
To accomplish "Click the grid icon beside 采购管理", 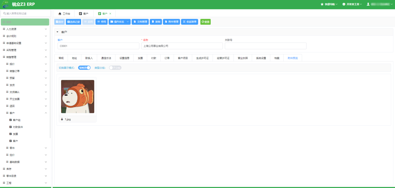I will click(x=4, y=50).
